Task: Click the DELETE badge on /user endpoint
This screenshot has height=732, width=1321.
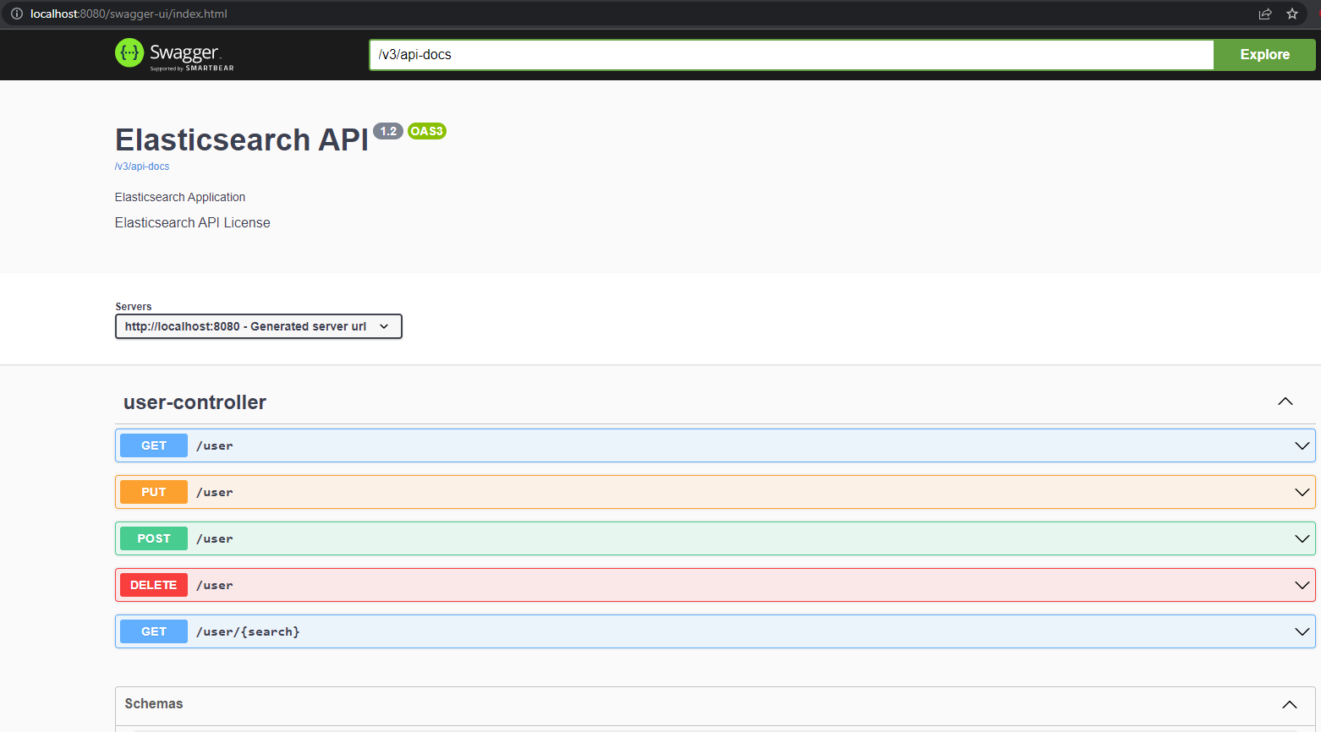Action: coord(153,584)
